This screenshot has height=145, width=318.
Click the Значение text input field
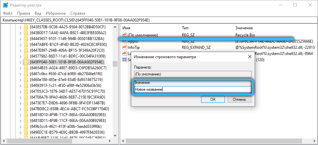[x=193, y=89]
